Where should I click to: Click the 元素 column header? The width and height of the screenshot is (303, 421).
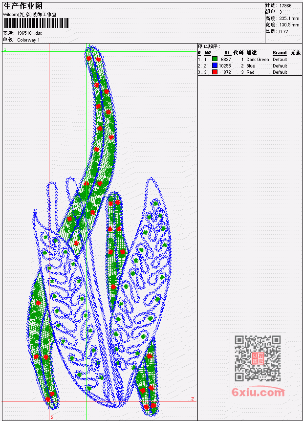(296, 53)
